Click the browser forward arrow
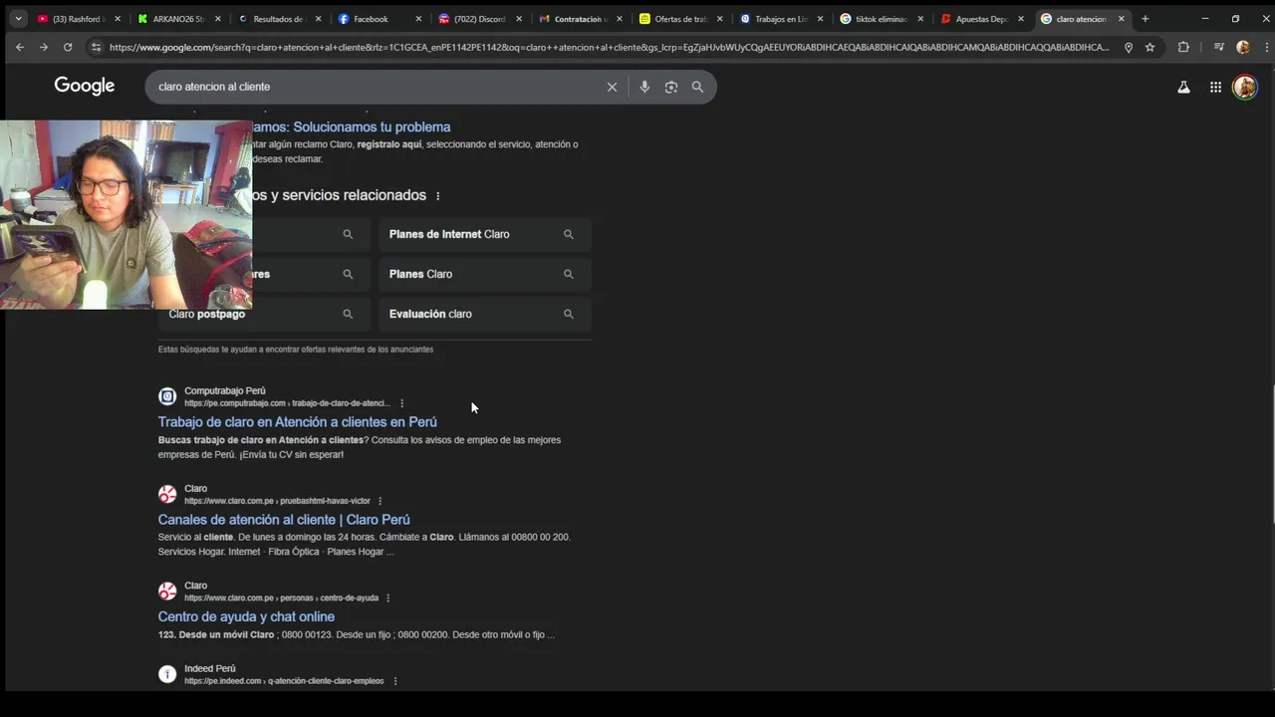 (x=43, y=47)
